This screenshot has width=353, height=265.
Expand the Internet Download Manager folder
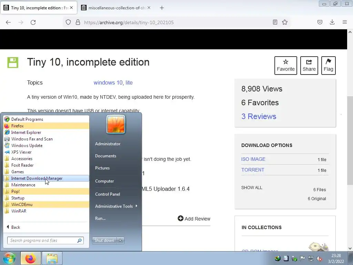[46, 178]
